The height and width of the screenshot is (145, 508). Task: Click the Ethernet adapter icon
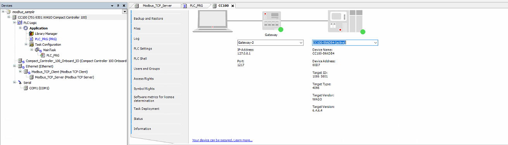pos(22,66)
